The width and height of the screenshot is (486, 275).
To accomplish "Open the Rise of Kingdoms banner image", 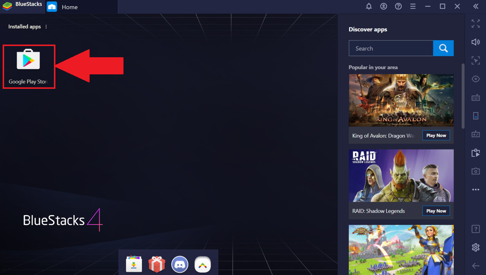I will (x=401, y=250).
